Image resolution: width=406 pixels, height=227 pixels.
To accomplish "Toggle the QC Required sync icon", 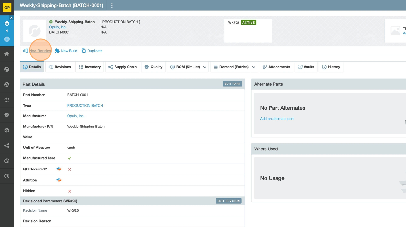I will 59,169.
